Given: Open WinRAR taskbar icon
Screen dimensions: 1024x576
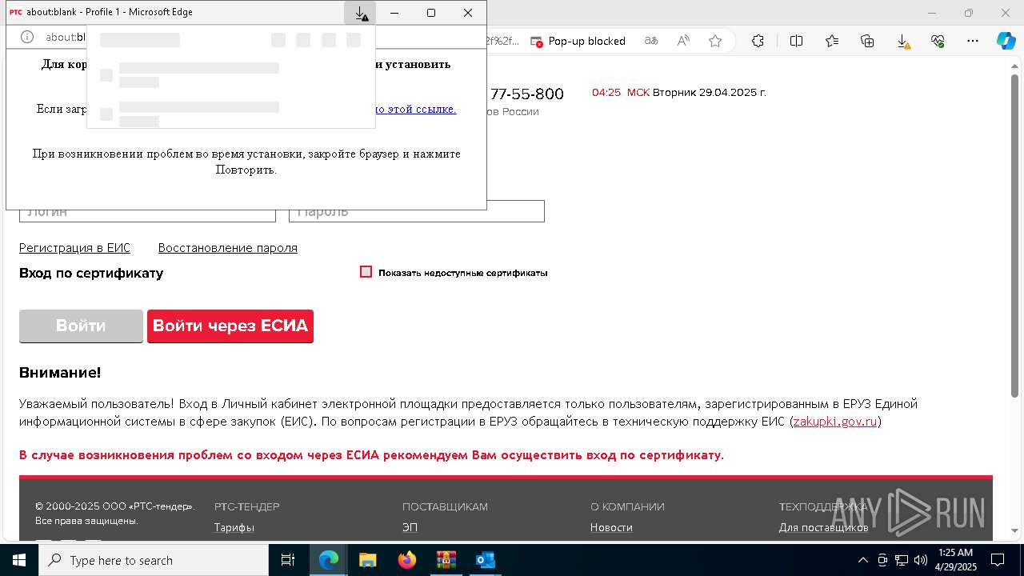Looking at the screenshot, I should [x=446, y=560].
